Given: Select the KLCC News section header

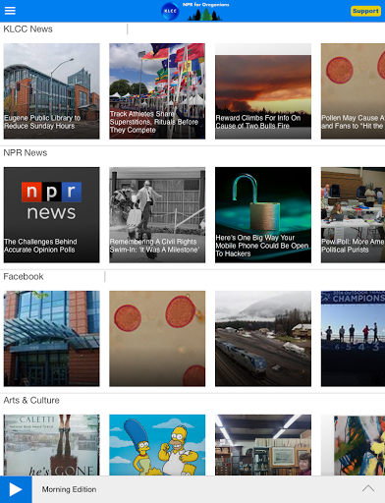Looking at the screenshot, I should tap(27, 29).
